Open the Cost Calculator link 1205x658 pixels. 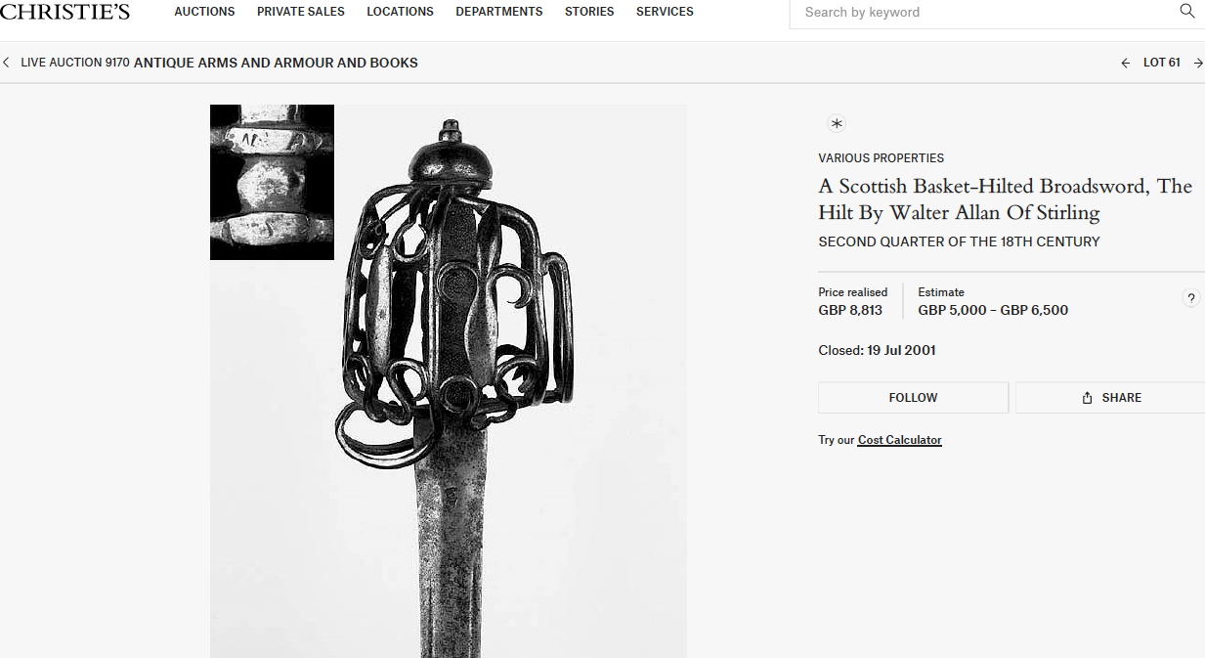pos(899,440)
